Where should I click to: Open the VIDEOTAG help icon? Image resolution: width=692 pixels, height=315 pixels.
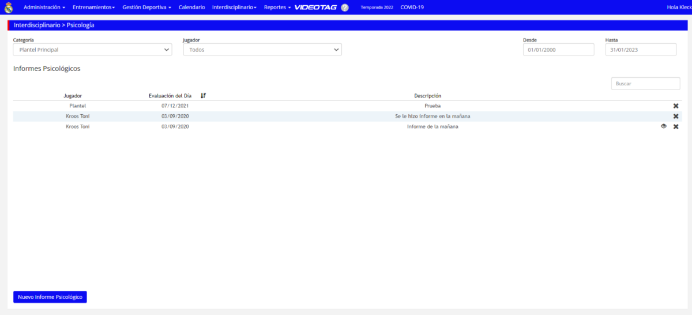pyautogui.click(x=345, y=7)
